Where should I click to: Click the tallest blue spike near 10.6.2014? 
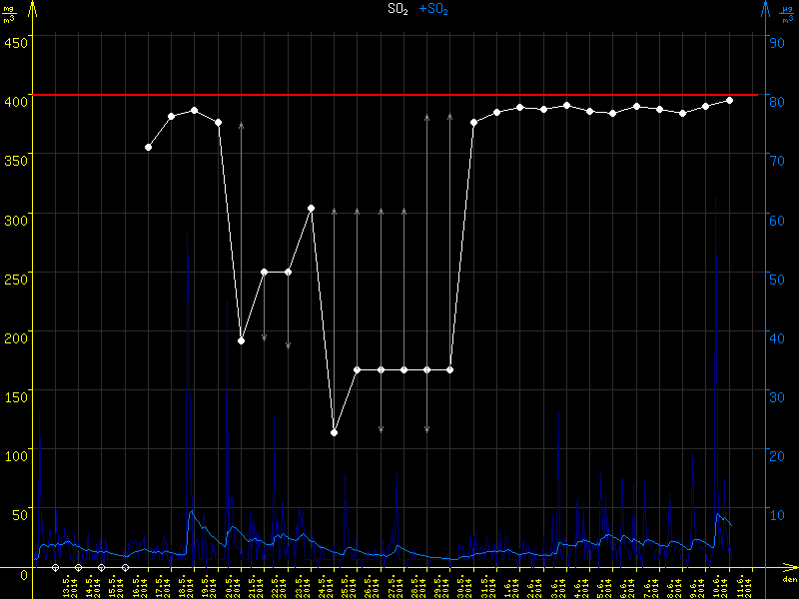(x=715, y=200)
